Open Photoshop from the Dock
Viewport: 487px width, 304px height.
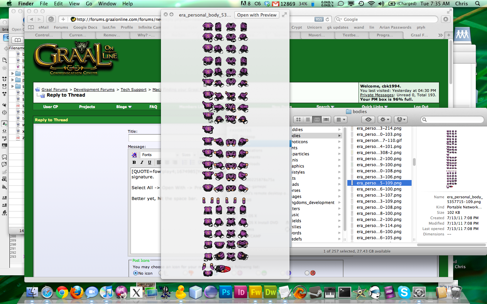click(226, 292)
